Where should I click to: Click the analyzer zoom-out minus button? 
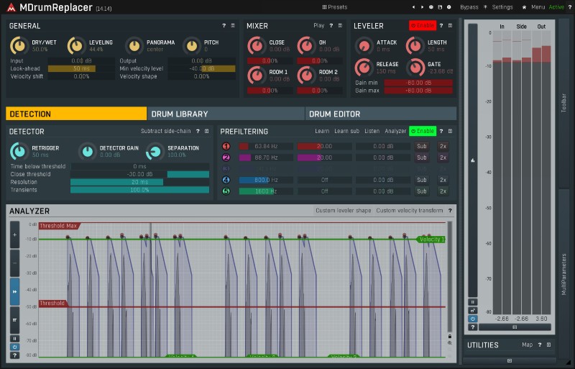[x=15, y=263]
